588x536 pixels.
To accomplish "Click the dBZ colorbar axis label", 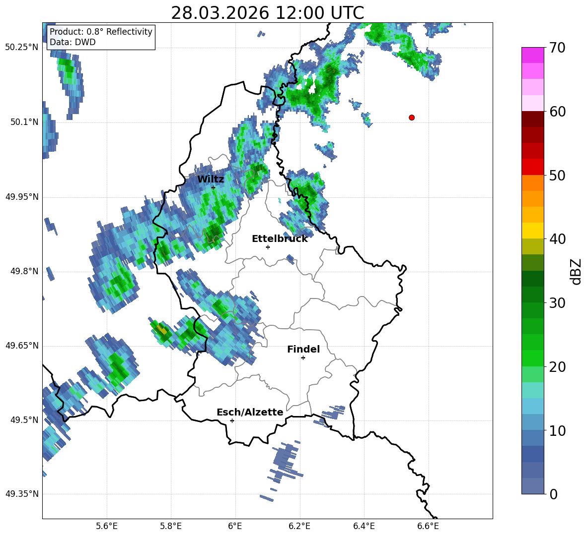I will pyautogui.click(x=577, y=271).
